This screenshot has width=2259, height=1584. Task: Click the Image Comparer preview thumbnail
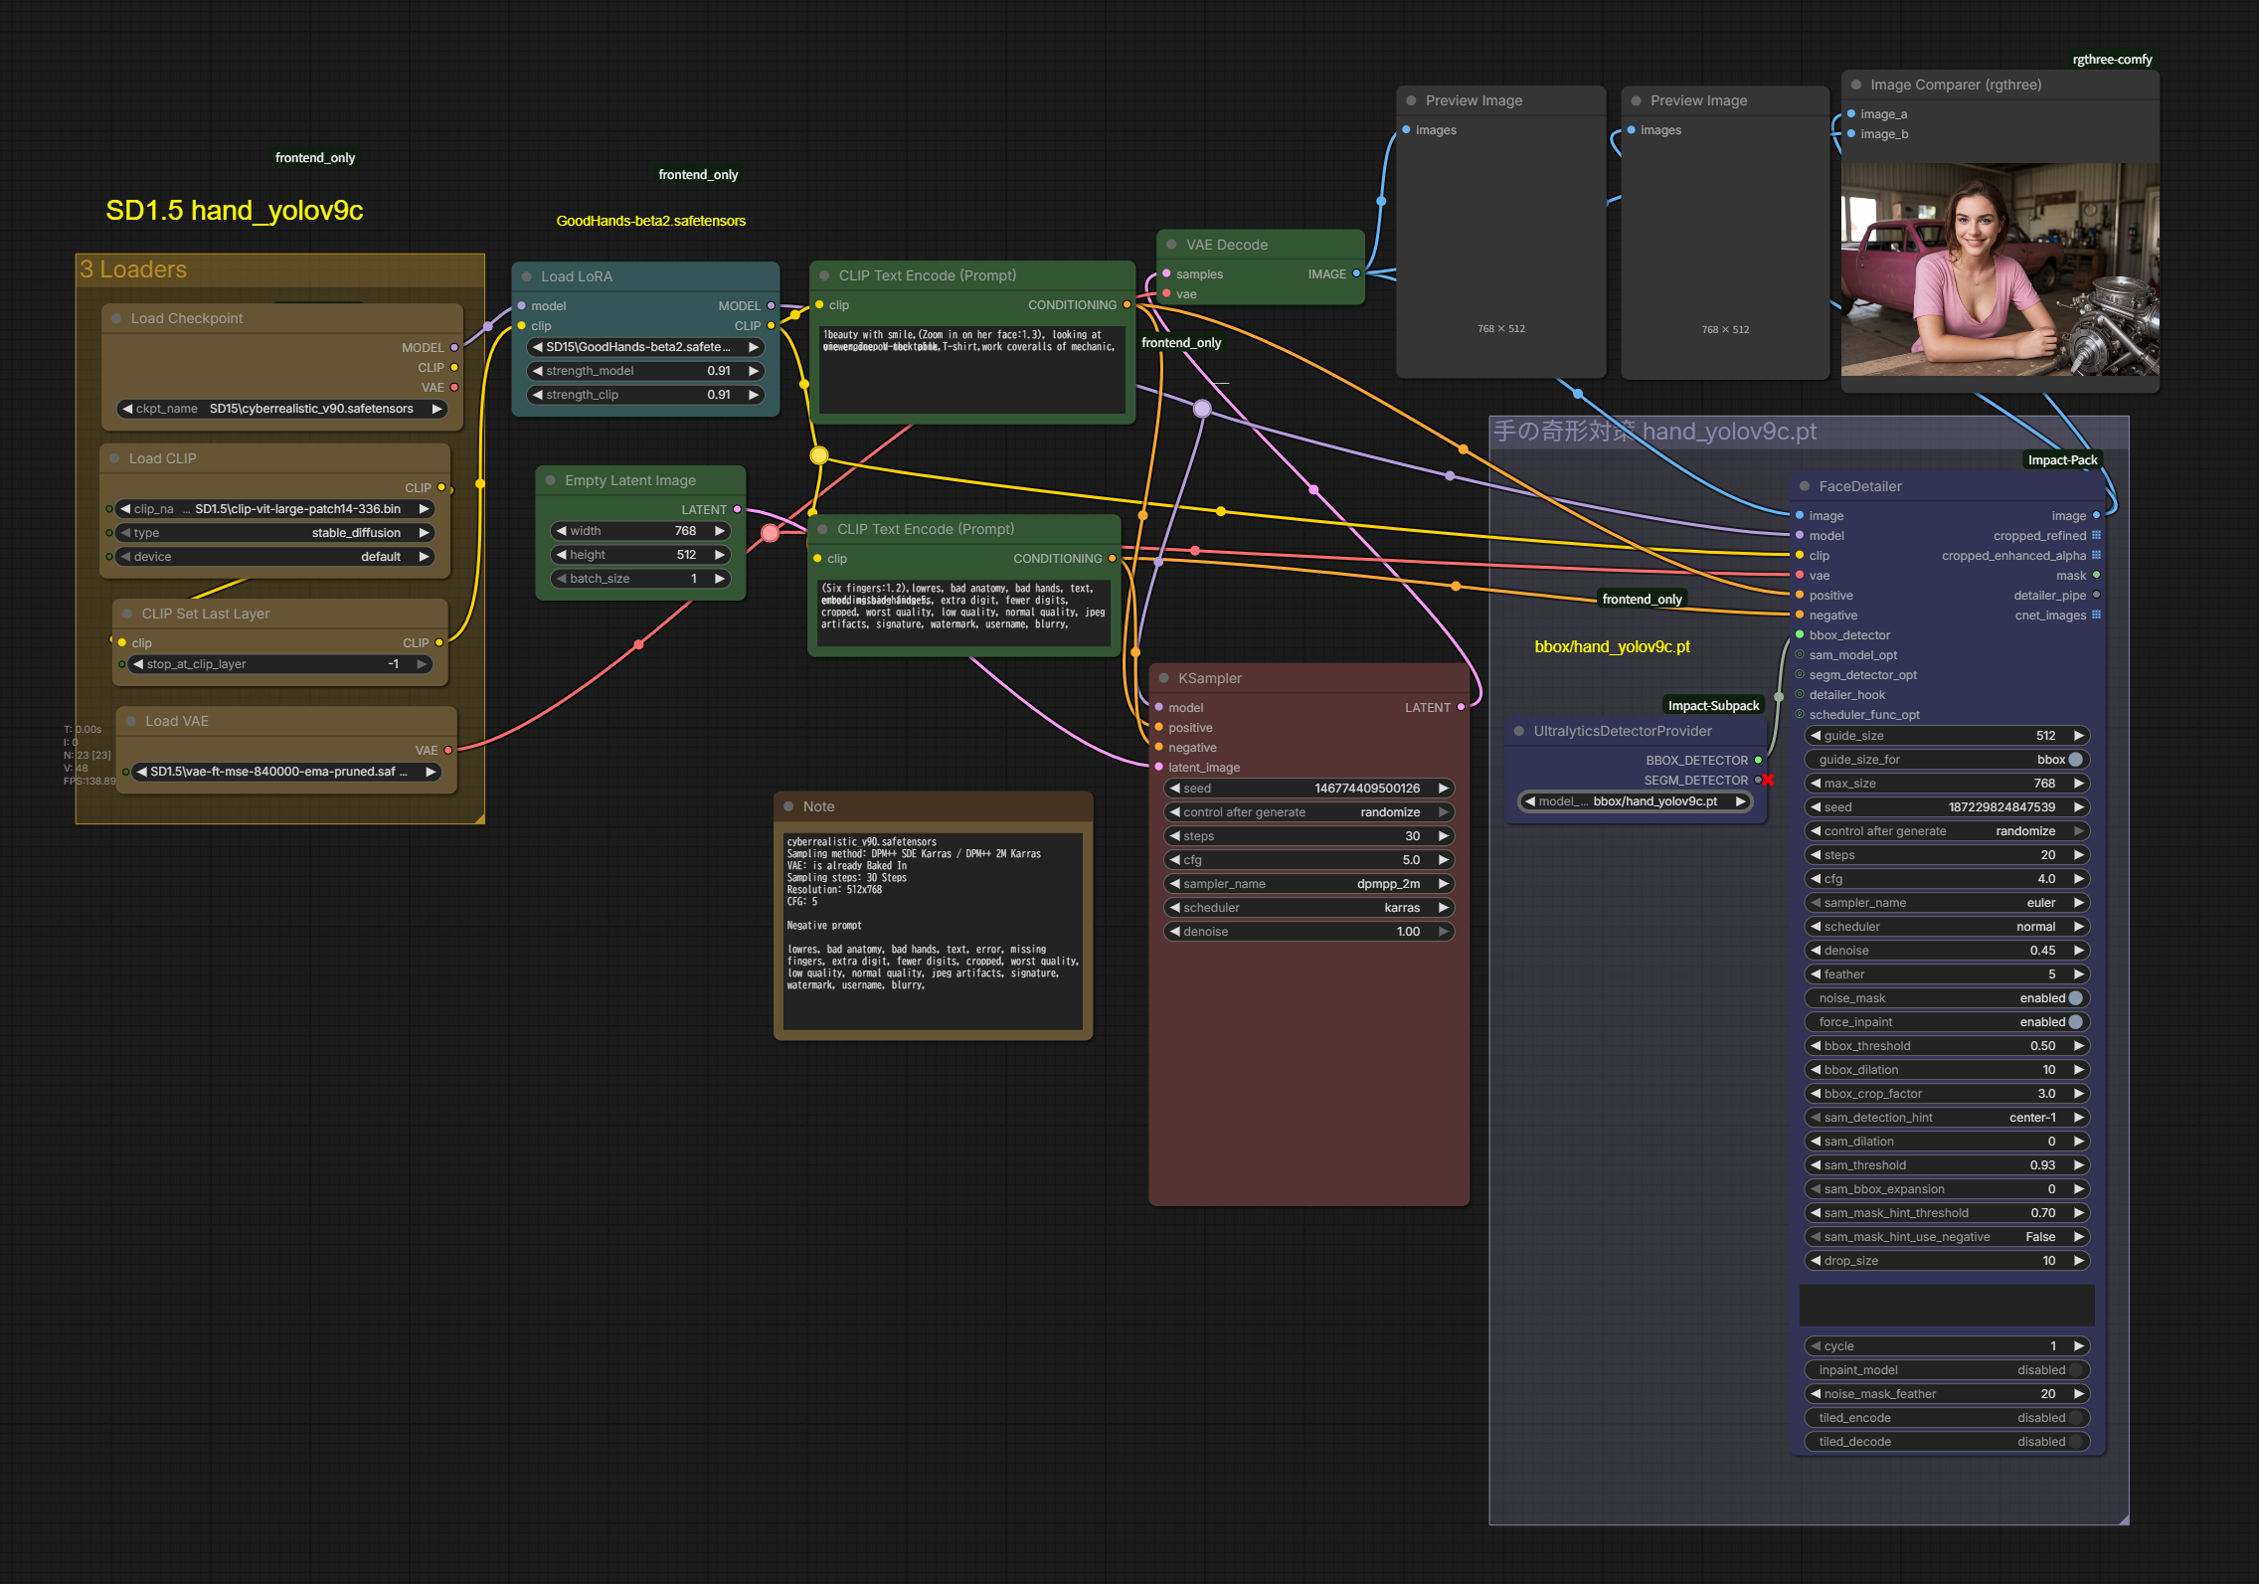1999,269
